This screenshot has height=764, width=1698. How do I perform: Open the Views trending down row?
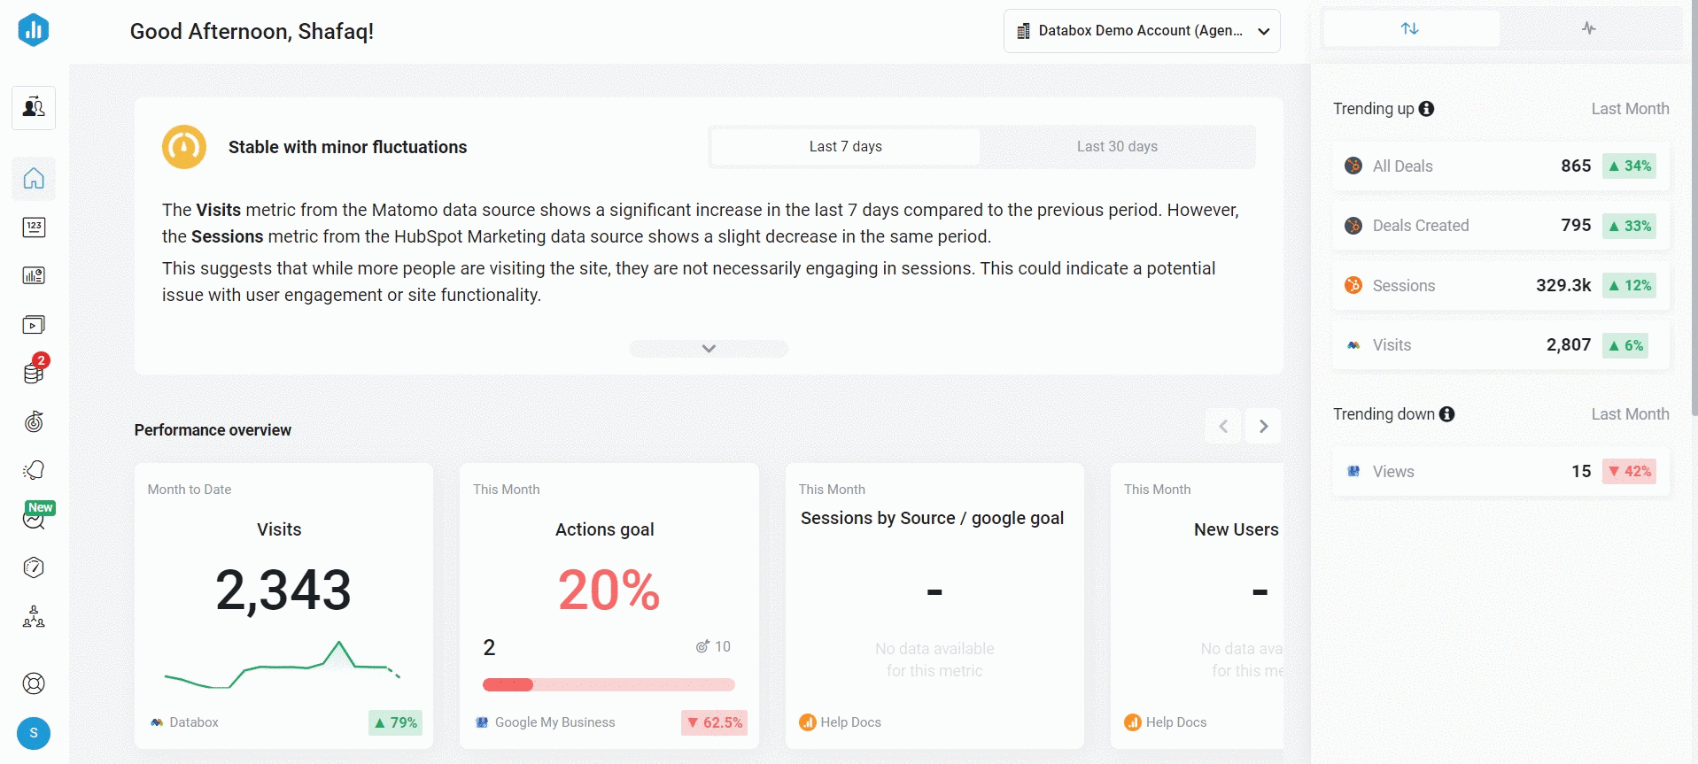click(x=1500, y=472)
